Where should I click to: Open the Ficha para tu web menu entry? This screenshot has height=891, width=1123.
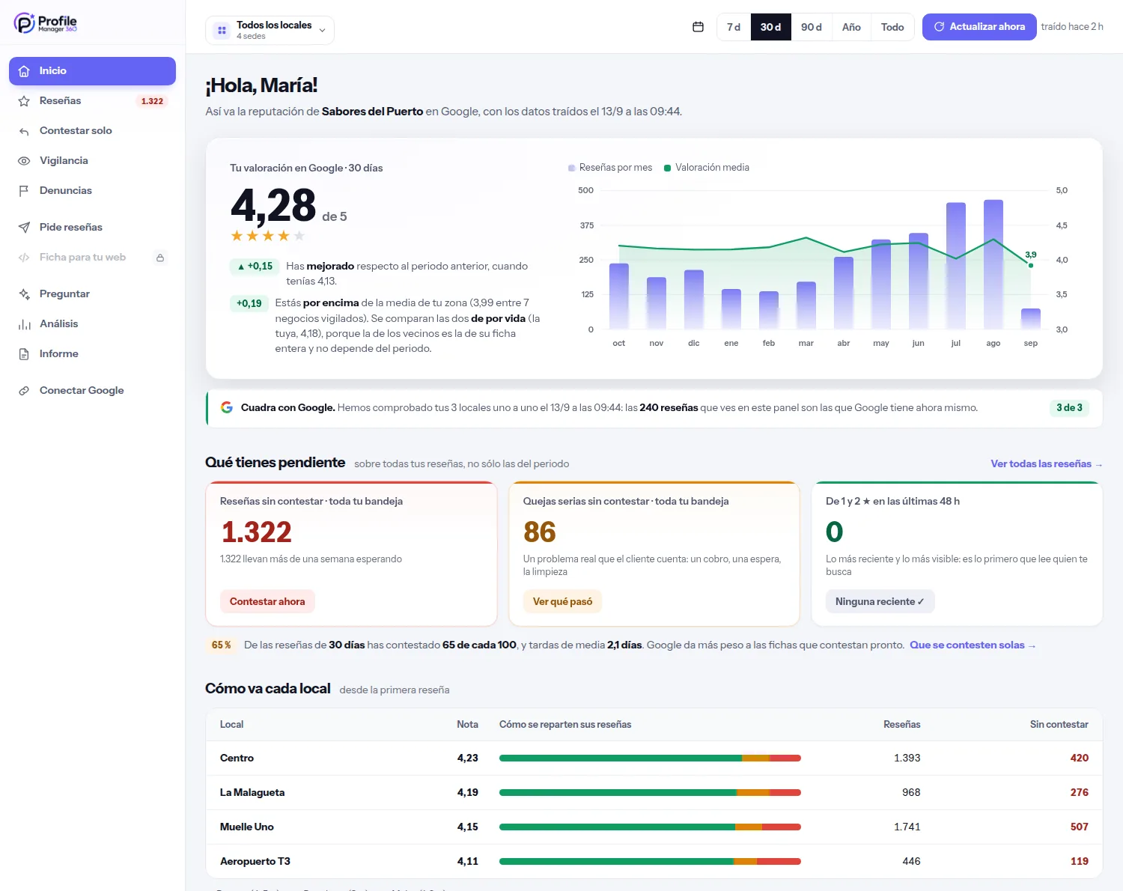pyautogui.click(x=92, y=258)
